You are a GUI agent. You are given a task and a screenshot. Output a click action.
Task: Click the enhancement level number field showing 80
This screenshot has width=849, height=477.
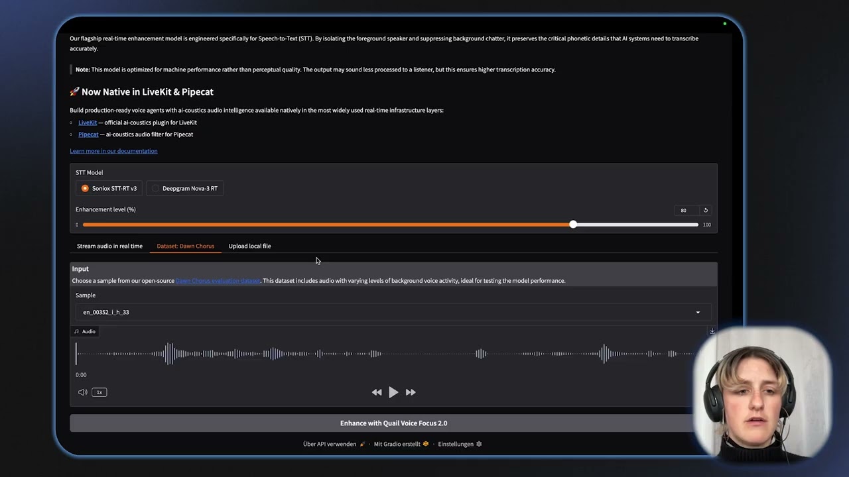pyautogui.click(x=686, y=210)
